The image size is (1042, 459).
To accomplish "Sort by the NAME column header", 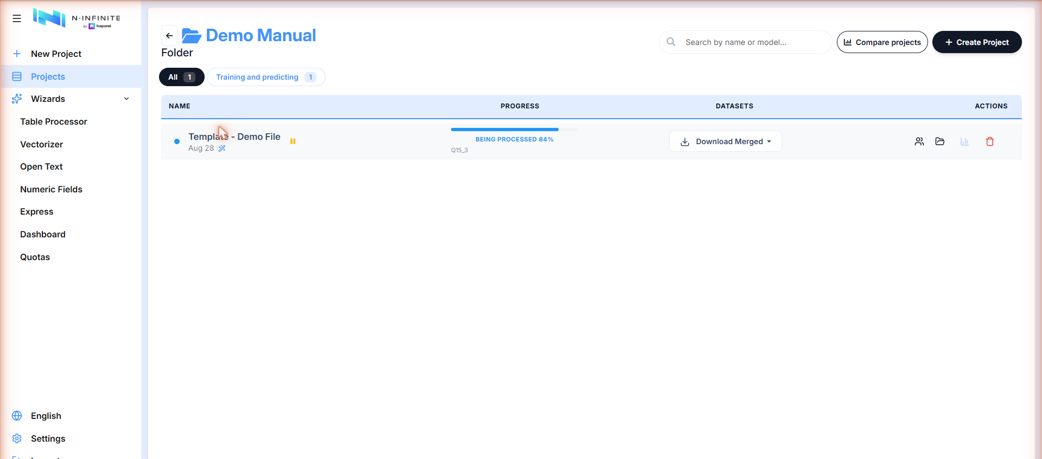I will [180, 106].
